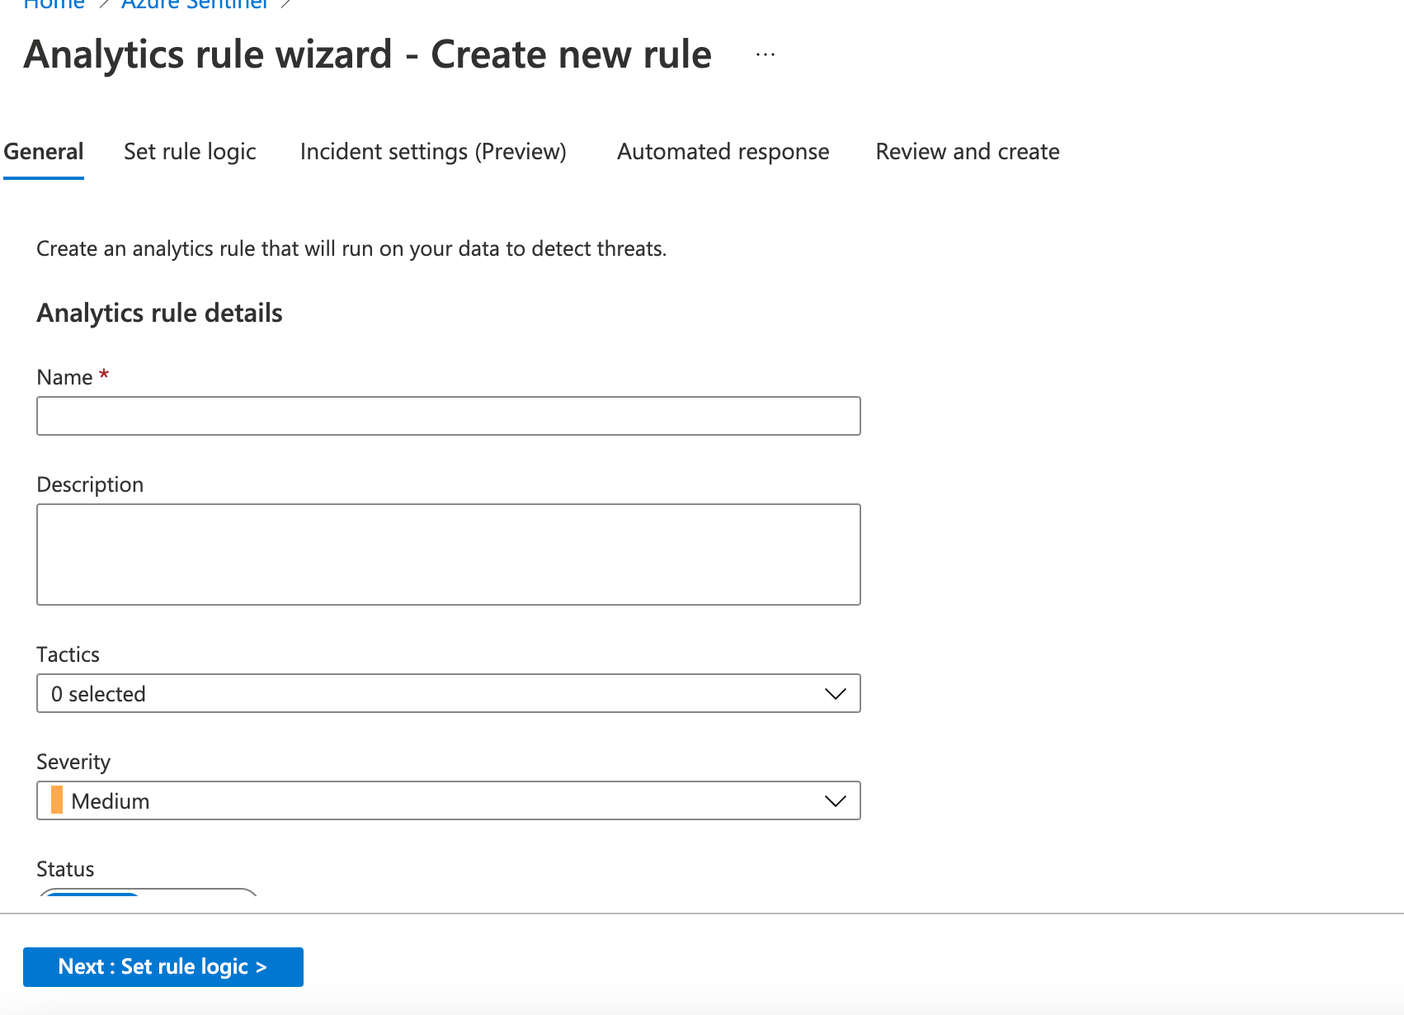This screenshot has height=1015, width=1404.
Task: Focus the rule Name text field
Action: tap(448, 416)
